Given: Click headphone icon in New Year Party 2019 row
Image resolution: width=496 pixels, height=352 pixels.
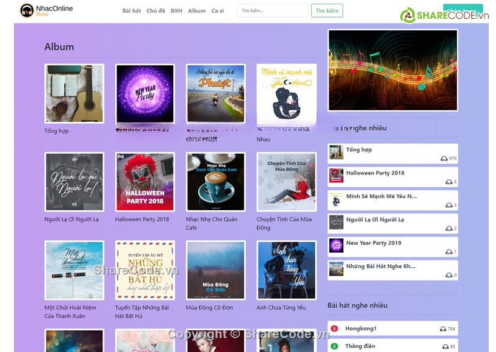Looking at the screenshot, I should point(449,252).
